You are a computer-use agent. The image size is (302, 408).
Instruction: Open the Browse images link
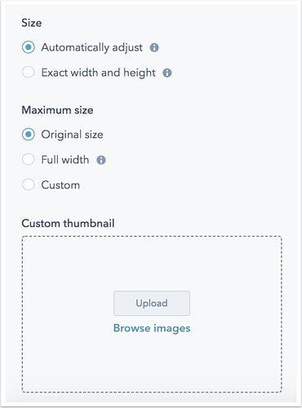[152, 328]
